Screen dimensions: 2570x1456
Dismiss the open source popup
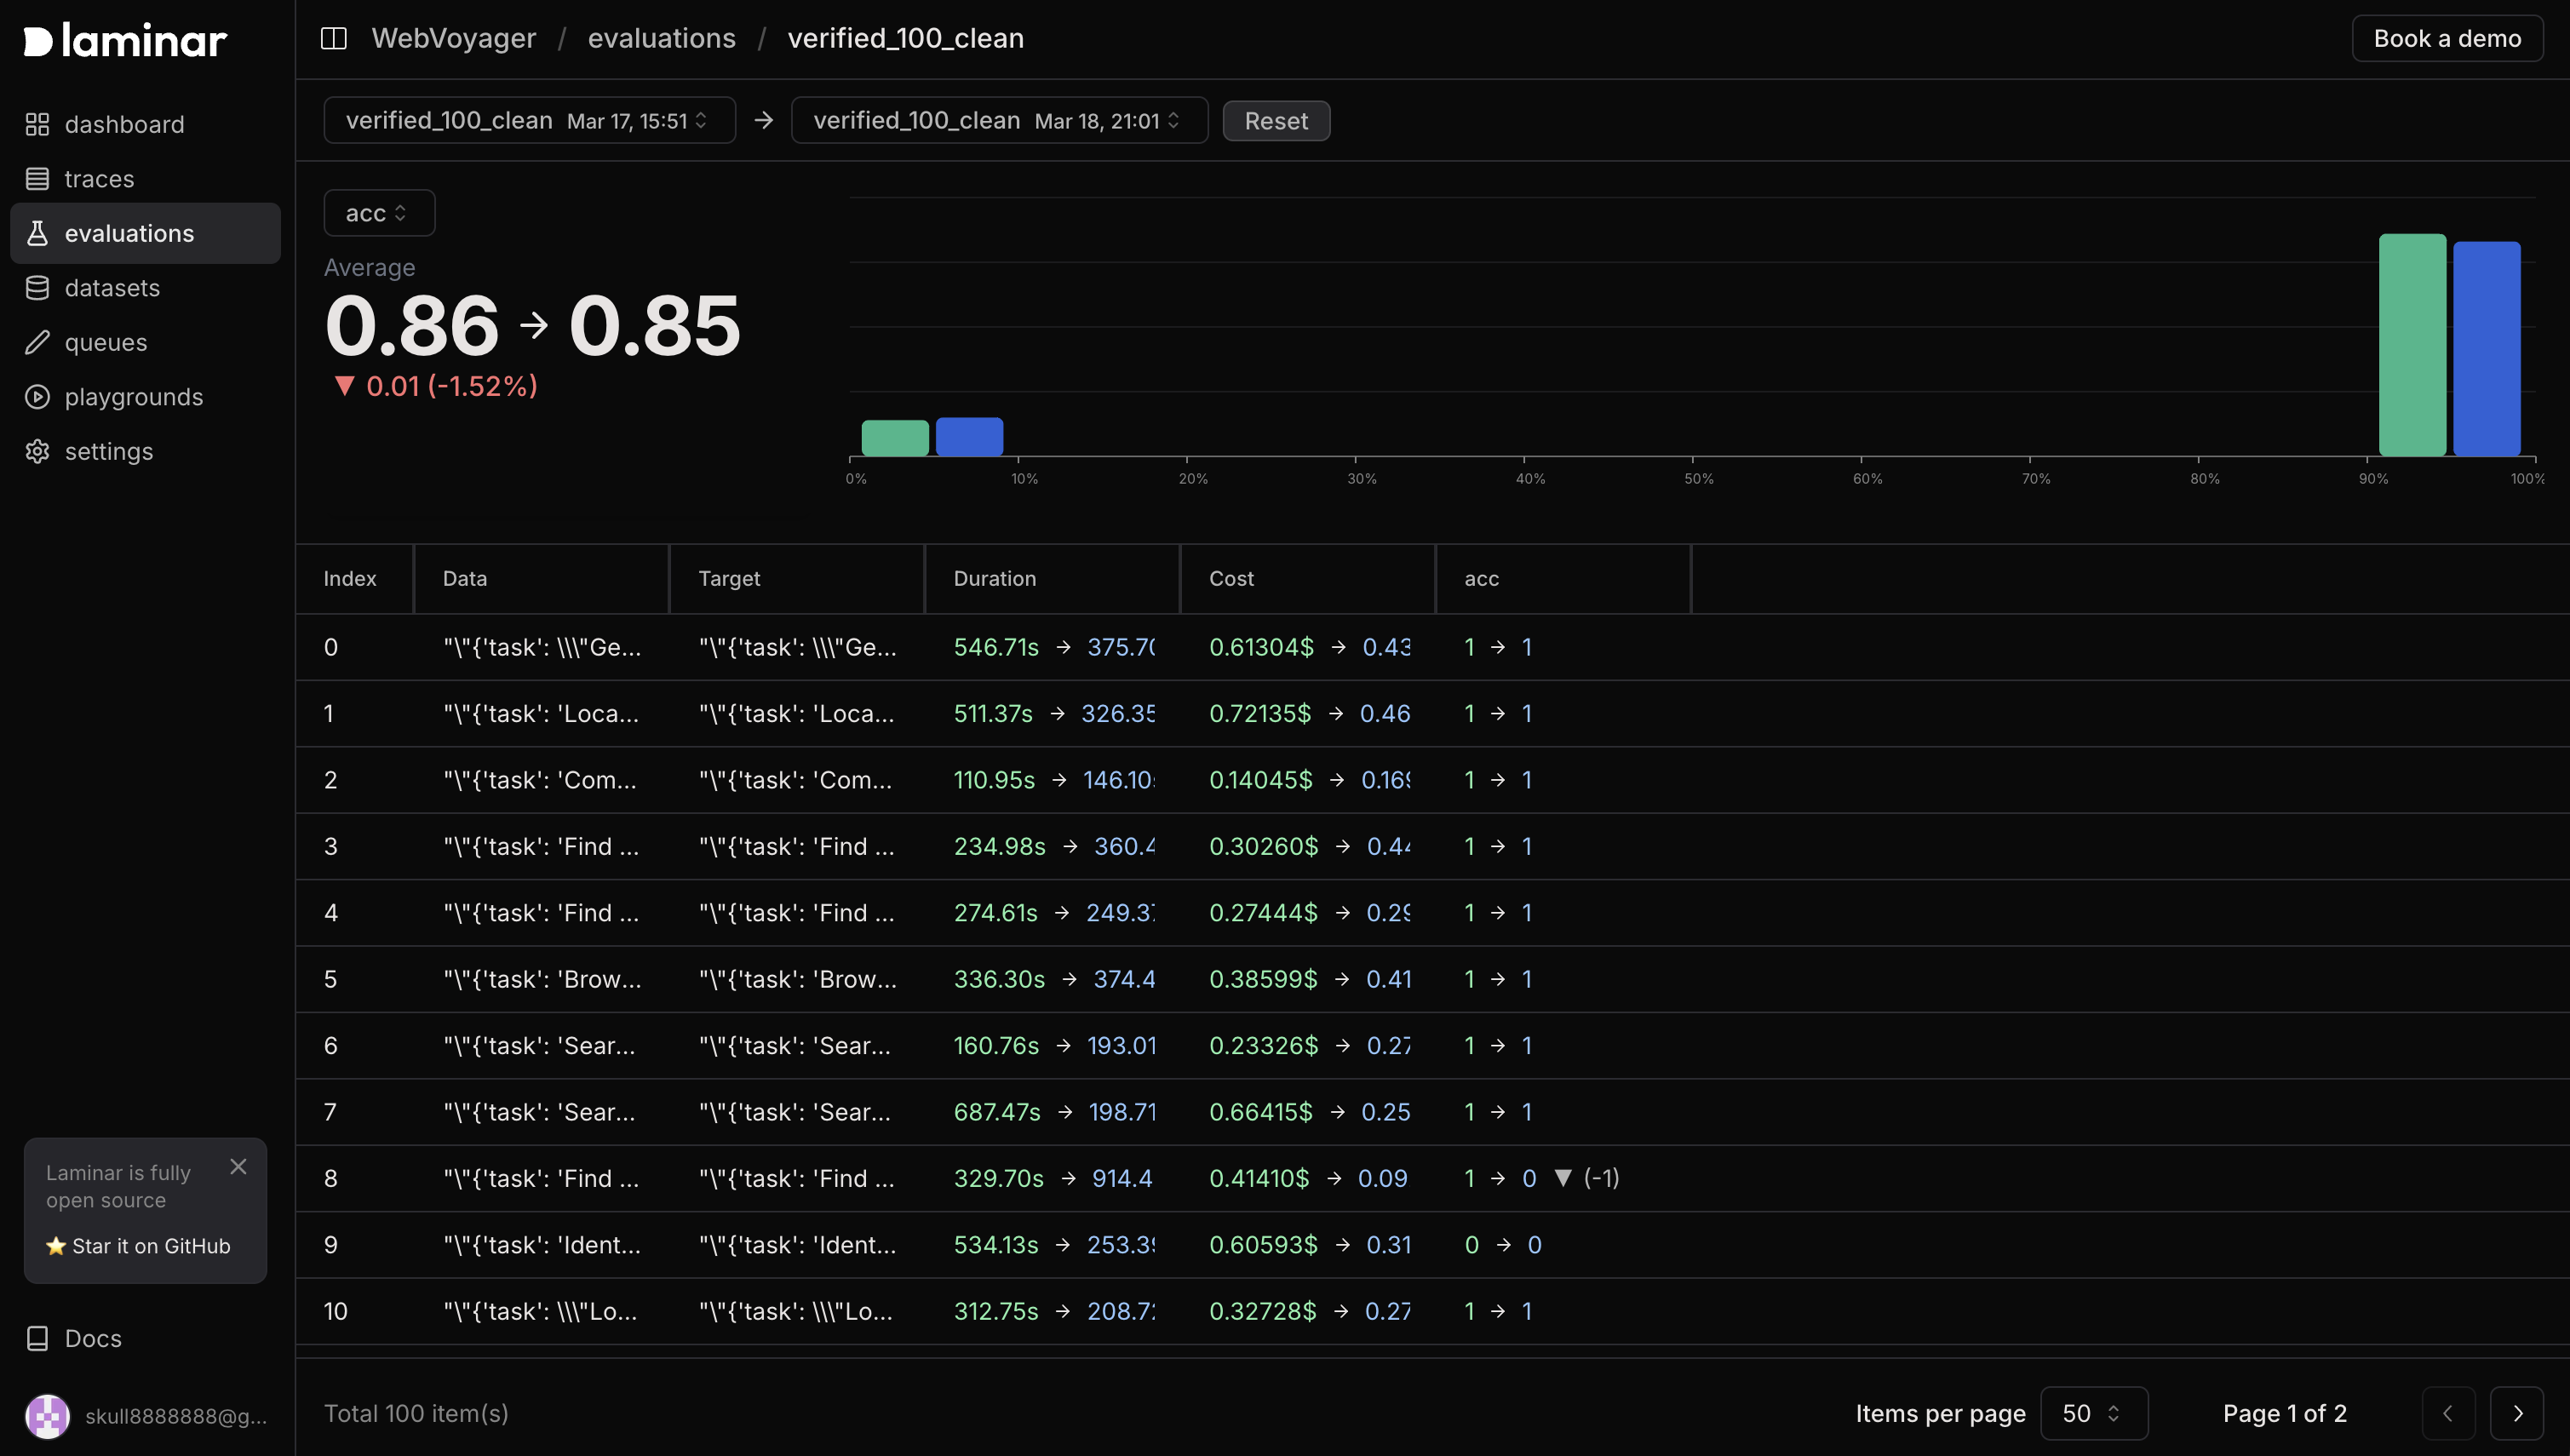tap(238, 1166)
